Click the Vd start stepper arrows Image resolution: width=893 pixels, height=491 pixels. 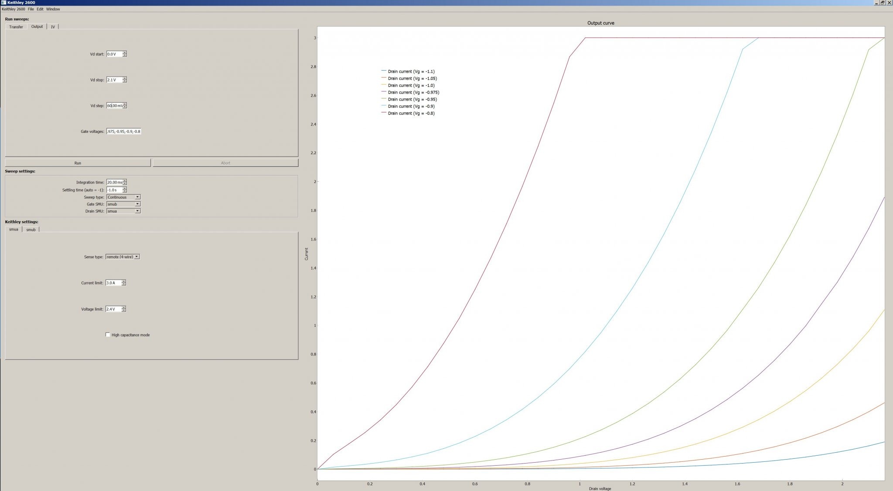coord(125,54)
